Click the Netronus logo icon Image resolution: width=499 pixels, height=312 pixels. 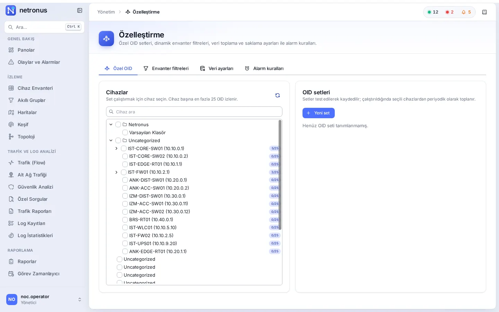(x=11, y=10)
